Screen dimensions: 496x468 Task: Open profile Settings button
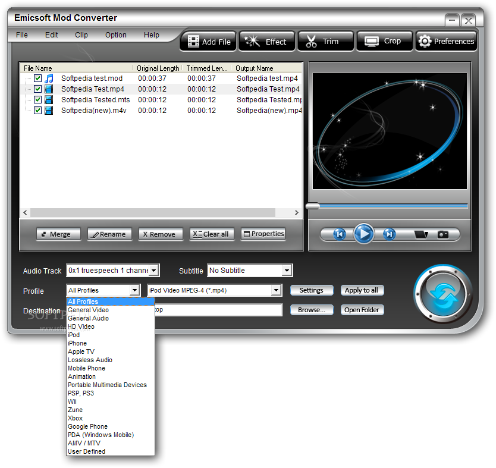tap(312, 290)
